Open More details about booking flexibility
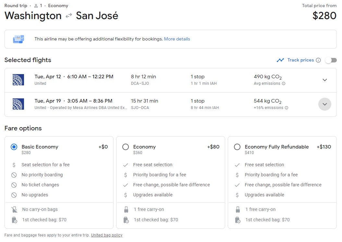Screen dimensions: 342x242 (x=177, y=39)
